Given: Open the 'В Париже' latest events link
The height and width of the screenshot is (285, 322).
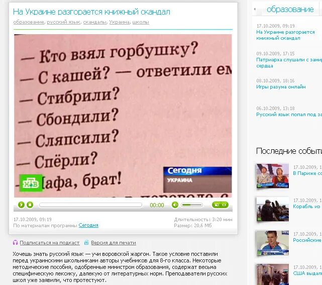Looking at the screenshot, I should click(307, 173).
